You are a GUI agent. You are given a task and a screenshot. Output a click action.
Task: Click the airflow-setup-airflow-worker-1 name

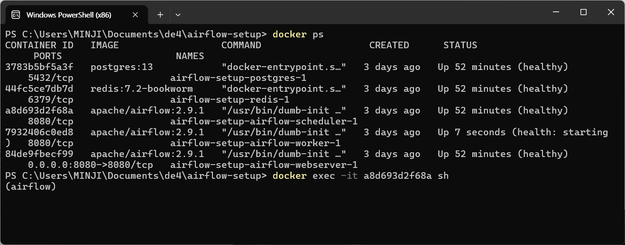255,143
